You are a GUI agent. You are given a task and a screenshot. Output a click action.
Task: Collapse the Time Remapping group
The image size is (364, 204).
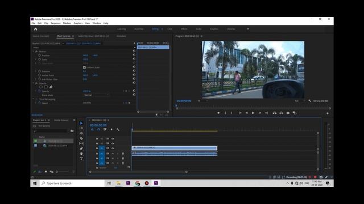(34, 99)
